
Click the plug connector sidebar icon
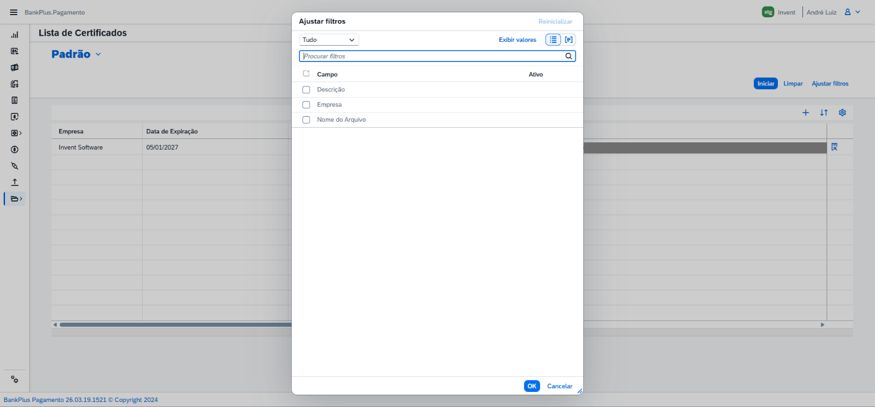click(15, 166)
